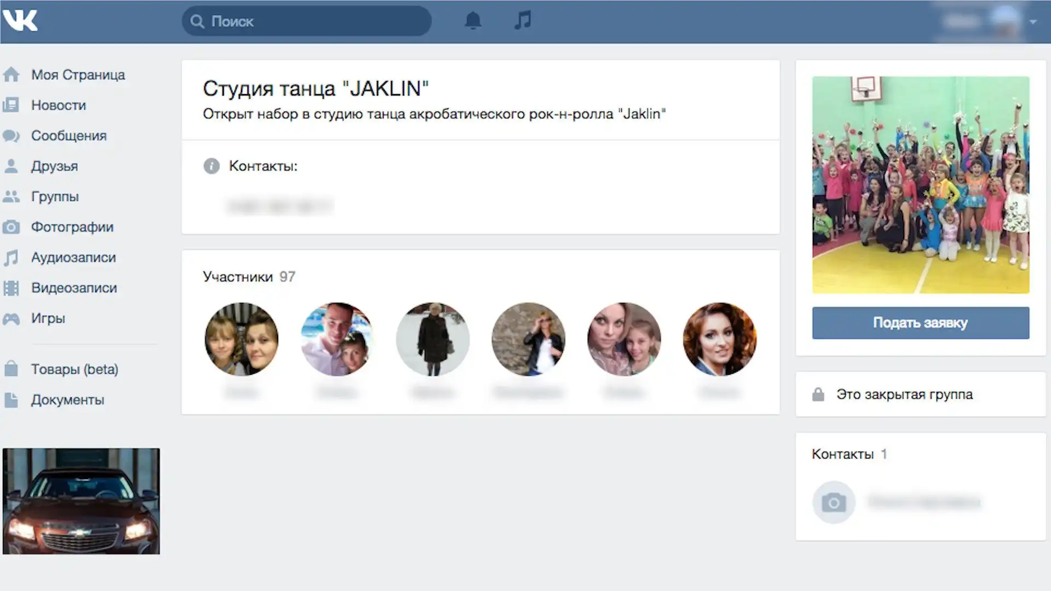Open Друзья in the sidebar menu
Image resolution: width=1051 pixels, height=591 pixels.
(x=54, y=166)
